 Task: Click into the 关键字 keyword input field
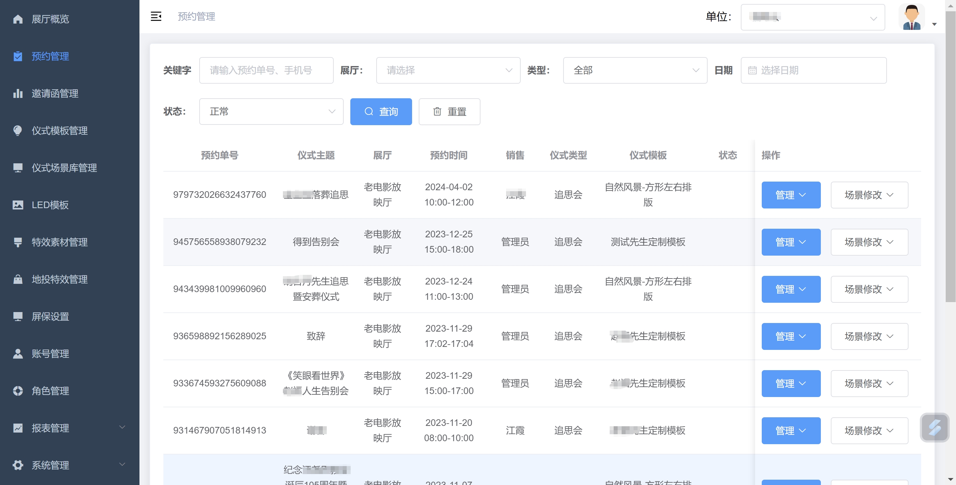[x=266, y=70]
